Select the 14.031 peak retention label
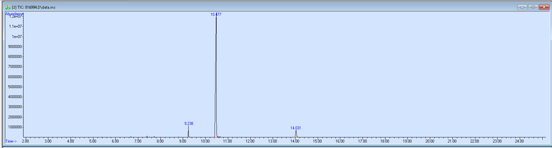 pyautogui.click(x=295, y=128)
